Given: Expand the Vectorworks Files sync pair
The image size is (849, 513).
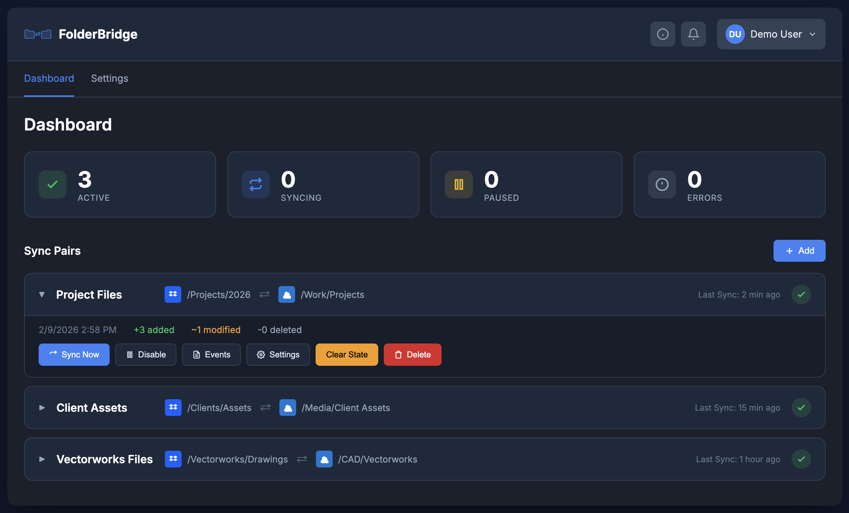Looking at the screenshot, I should (42, 459).
